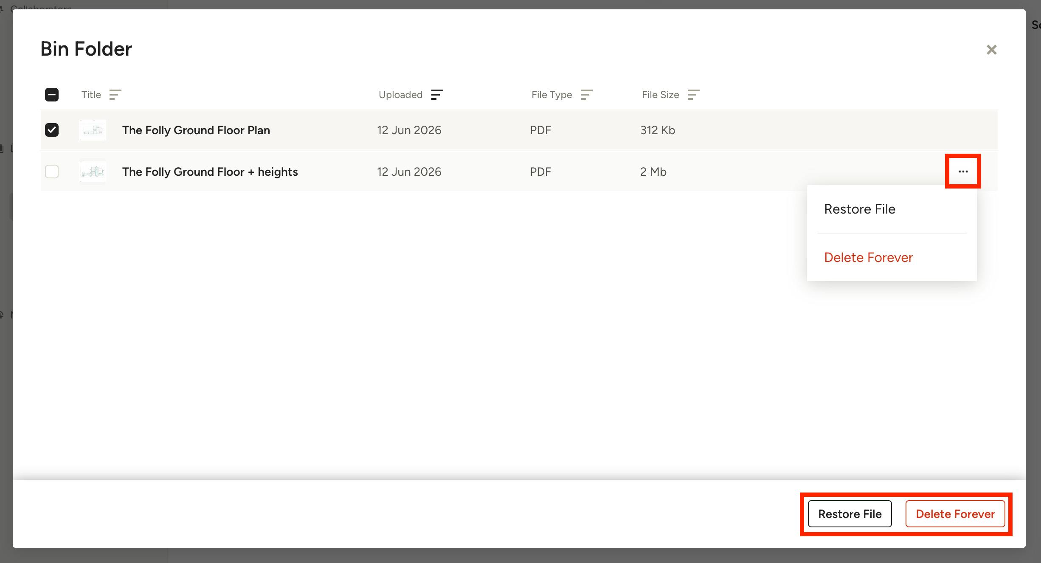Sort by Uploaded date icon
Screen dimensions: 1041x563
(437, 95)
